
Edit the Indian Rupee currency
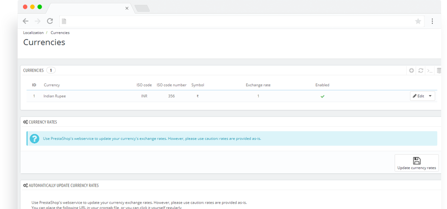pos(419,96)
